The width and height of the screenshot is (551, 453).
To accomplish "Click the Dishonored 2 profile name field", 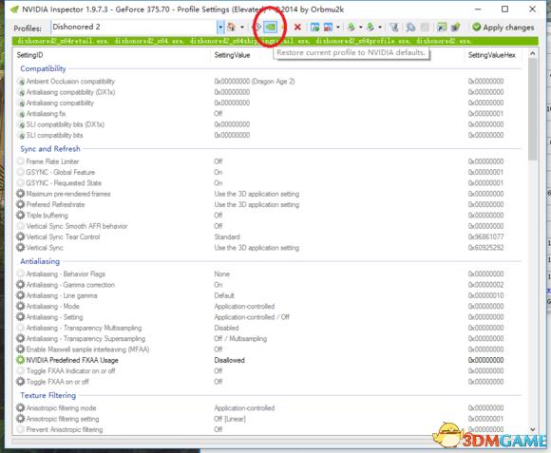I will (134, 27).
